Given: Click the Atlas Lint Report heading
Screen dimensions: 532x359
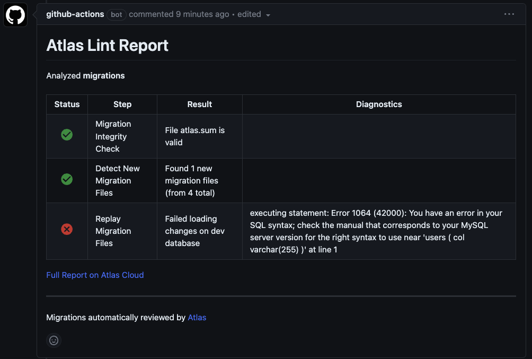Looking at the screenshot, I should tap(107, 46).
